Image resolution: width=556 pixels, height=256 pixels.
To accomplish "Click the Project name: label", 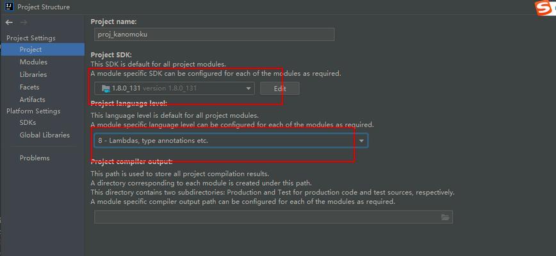I will click(x=113, y=22).
